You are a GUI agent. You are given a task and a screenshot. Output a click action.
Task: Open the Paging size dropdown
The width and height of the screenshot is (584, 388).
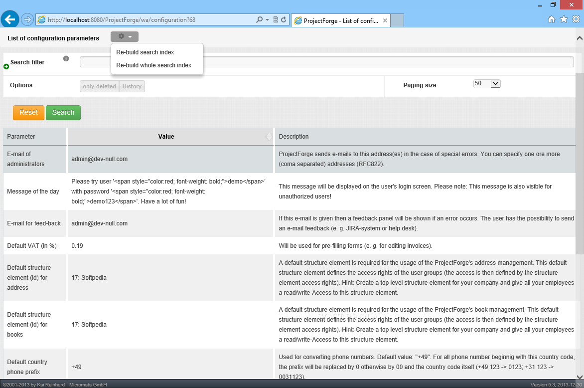487,83
